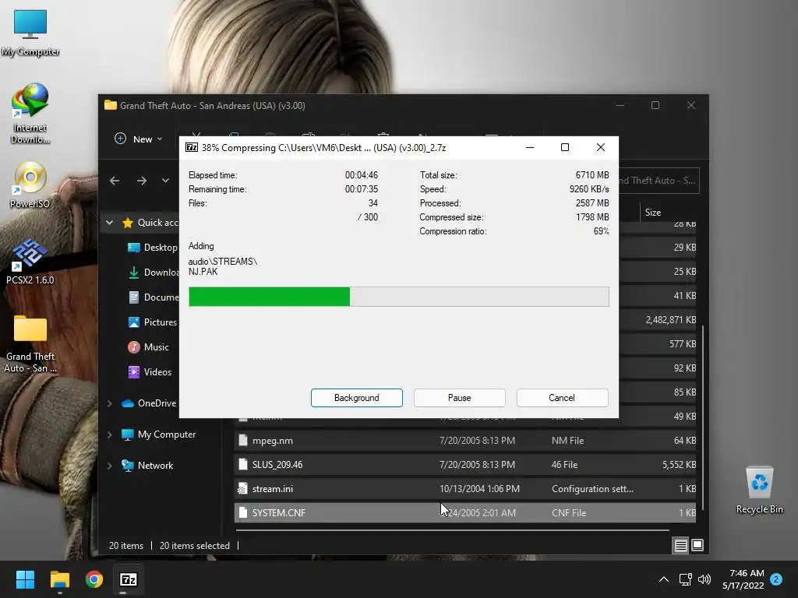Click the 20 items selected status text
Image resolution: width=798 pixels, height=598 pixels.
pos(194,546)
